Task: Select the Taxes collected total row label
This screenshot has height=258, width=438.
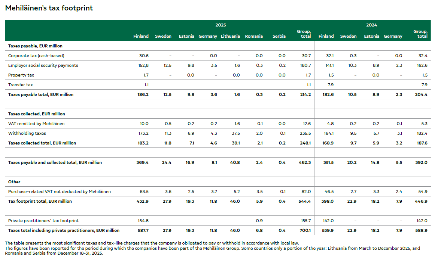Action: 42,143
